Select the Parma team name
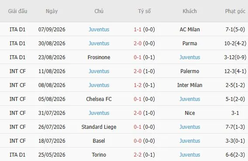This screenshot has height=161, width=248. click(x=189, y=44)
